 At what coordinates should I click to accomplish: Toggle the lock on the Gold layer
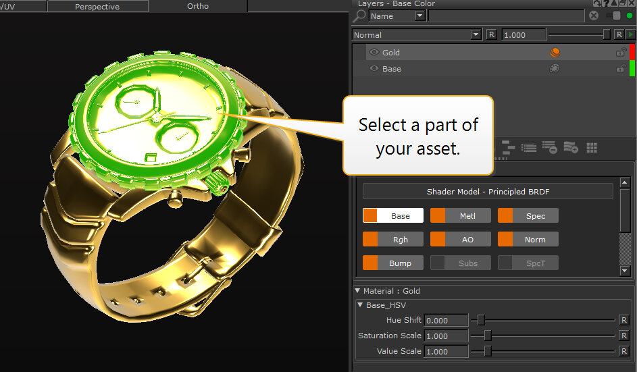tap(620, 52)
